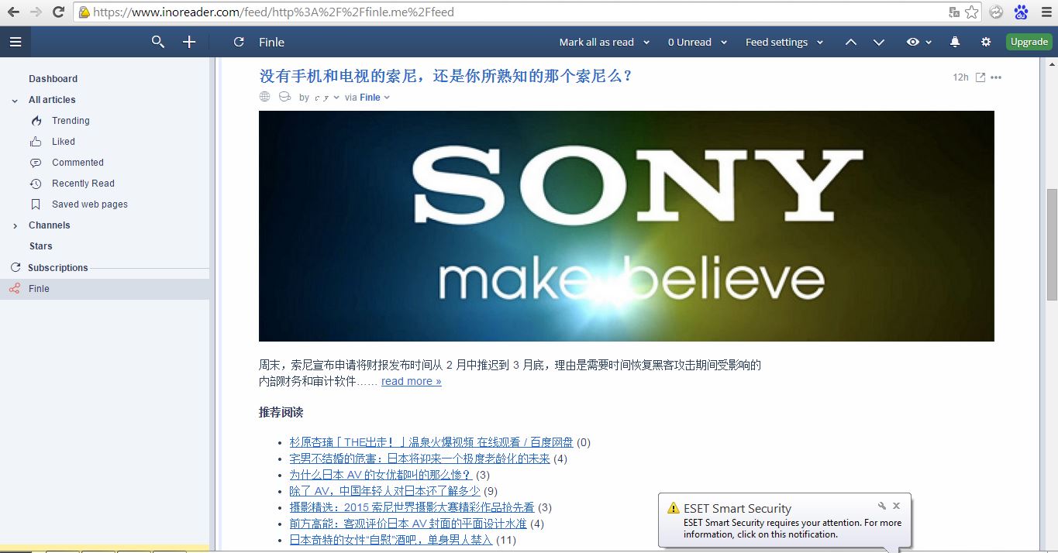This screenshot has width=1058, height=553.
Task: Toggle unread view with the eye icon
Action: [x=913, y=42]
